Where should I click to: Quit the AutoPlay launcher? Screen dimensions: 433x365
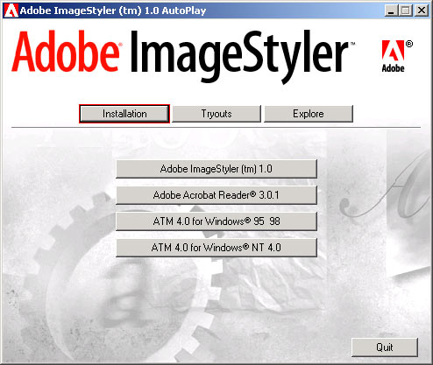(385, 347)
